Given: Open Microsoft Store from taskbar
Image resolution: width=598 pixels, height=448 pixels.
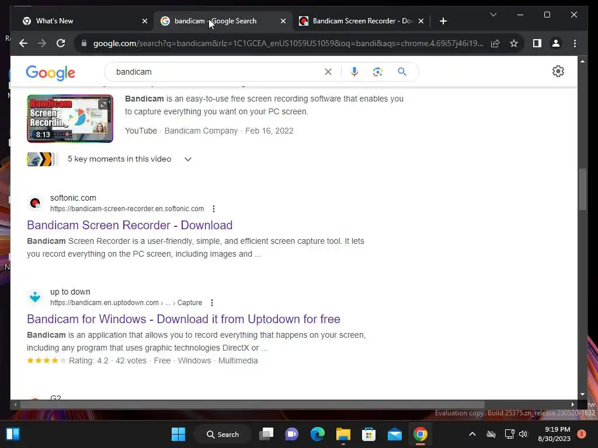Looking at the screenshot, I should [x=368, y=434].
